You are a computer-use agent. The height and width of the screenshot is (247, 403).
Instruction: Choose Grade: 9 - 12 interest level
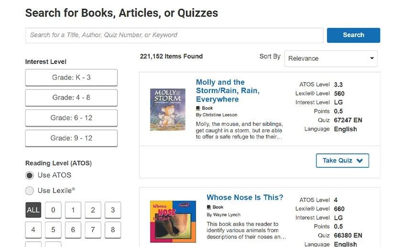(71, 138)
